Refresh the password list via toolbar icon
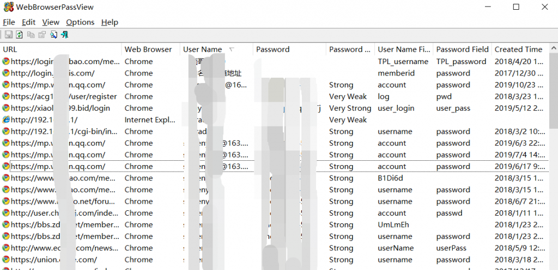 click(x=19, y=34)
